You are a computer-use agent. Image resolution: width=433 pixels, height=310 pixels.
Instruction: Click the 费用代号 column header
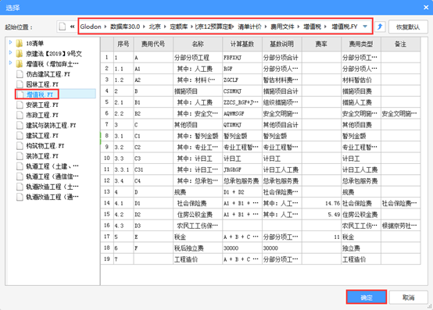(x=153, y=44)
